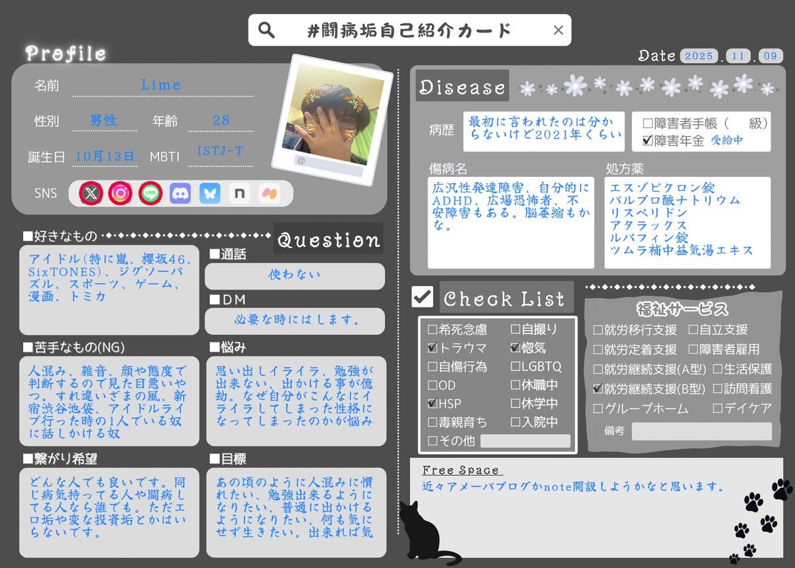Viewport: 795px width, 568px height.
Task: Click the year field 2025
Action: click(x=699, y=56)
